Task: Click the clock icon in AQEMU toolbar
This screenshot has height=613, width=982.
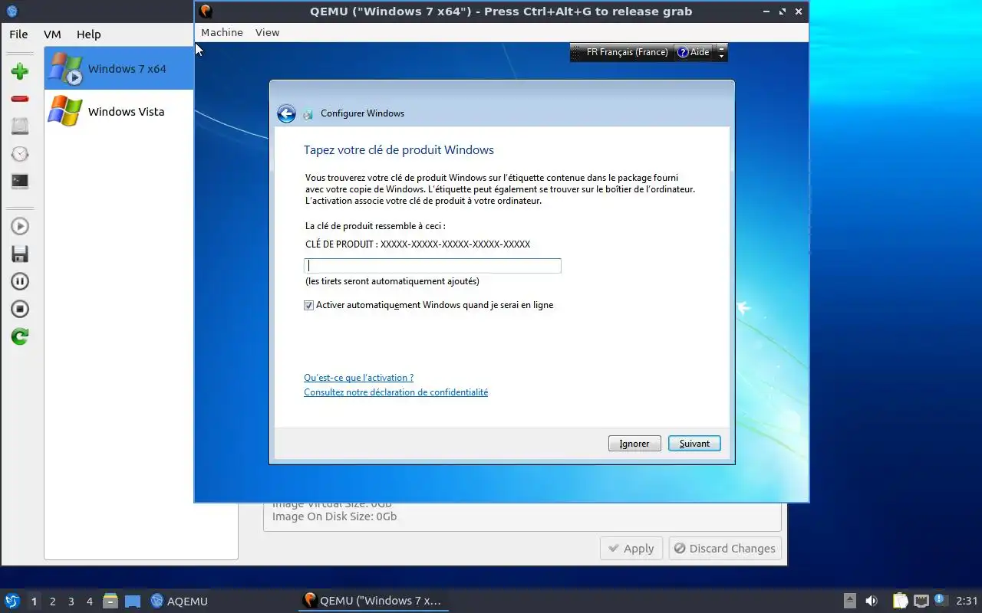Action: pos(20,154)
